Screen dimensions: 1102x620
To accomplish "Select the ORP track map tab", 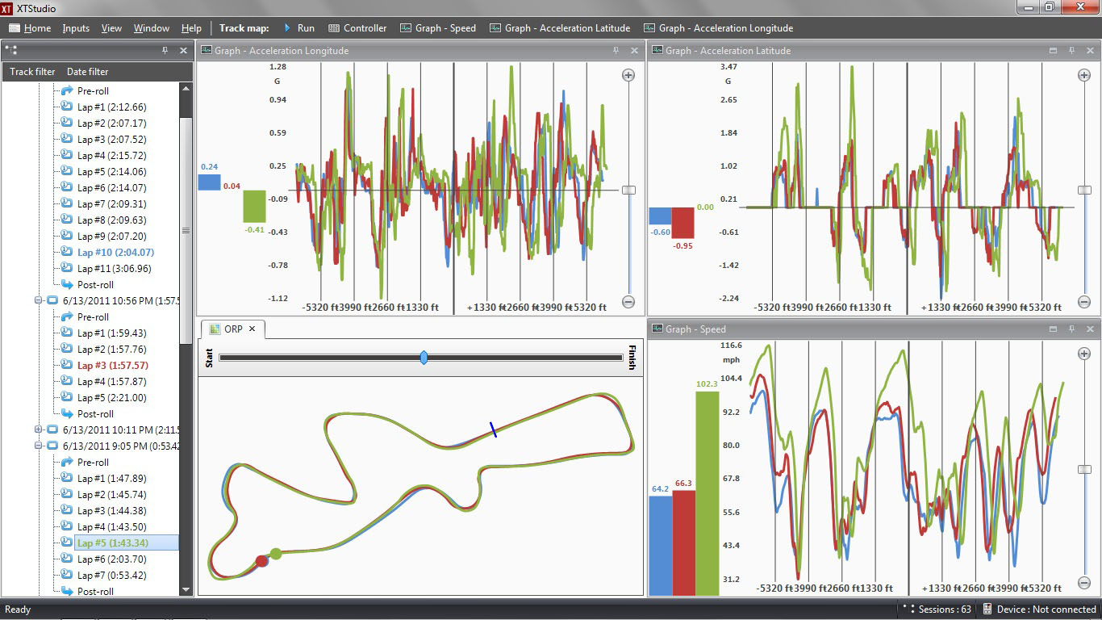I will coord(232,329).
